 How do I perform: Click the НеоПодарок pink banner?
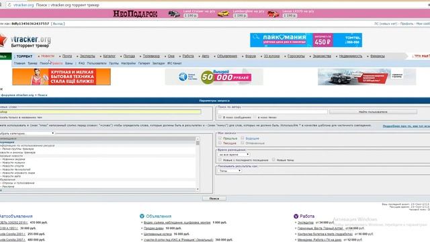(215, 13)
